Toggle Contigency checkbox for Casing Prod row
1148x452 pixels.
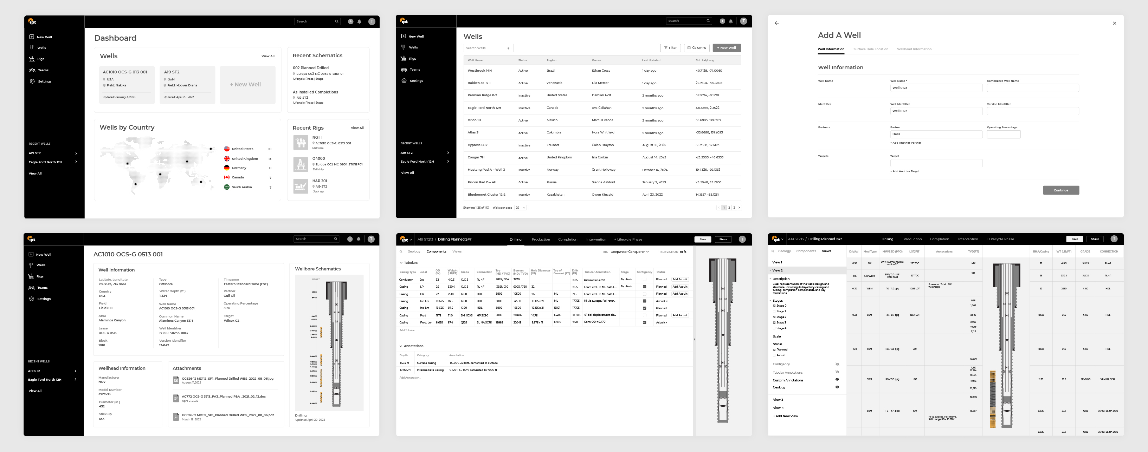(x=644, y=315)
